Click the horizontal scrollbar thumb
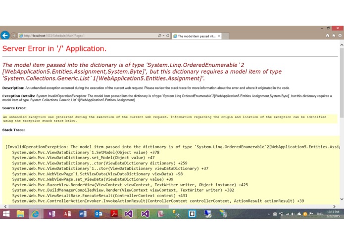Image resolution: width=344 pixels, height=244 pixels. 89,206
